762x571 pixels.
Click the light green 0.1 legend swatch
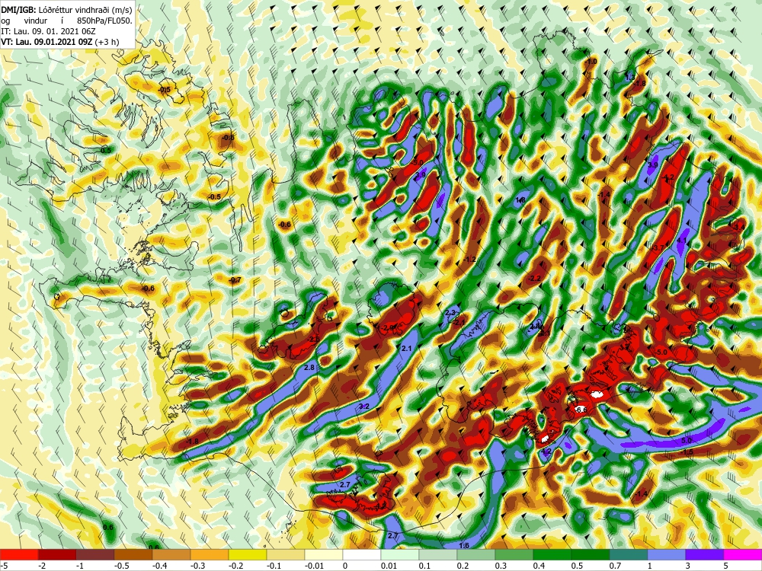click(x=438, y=554)
